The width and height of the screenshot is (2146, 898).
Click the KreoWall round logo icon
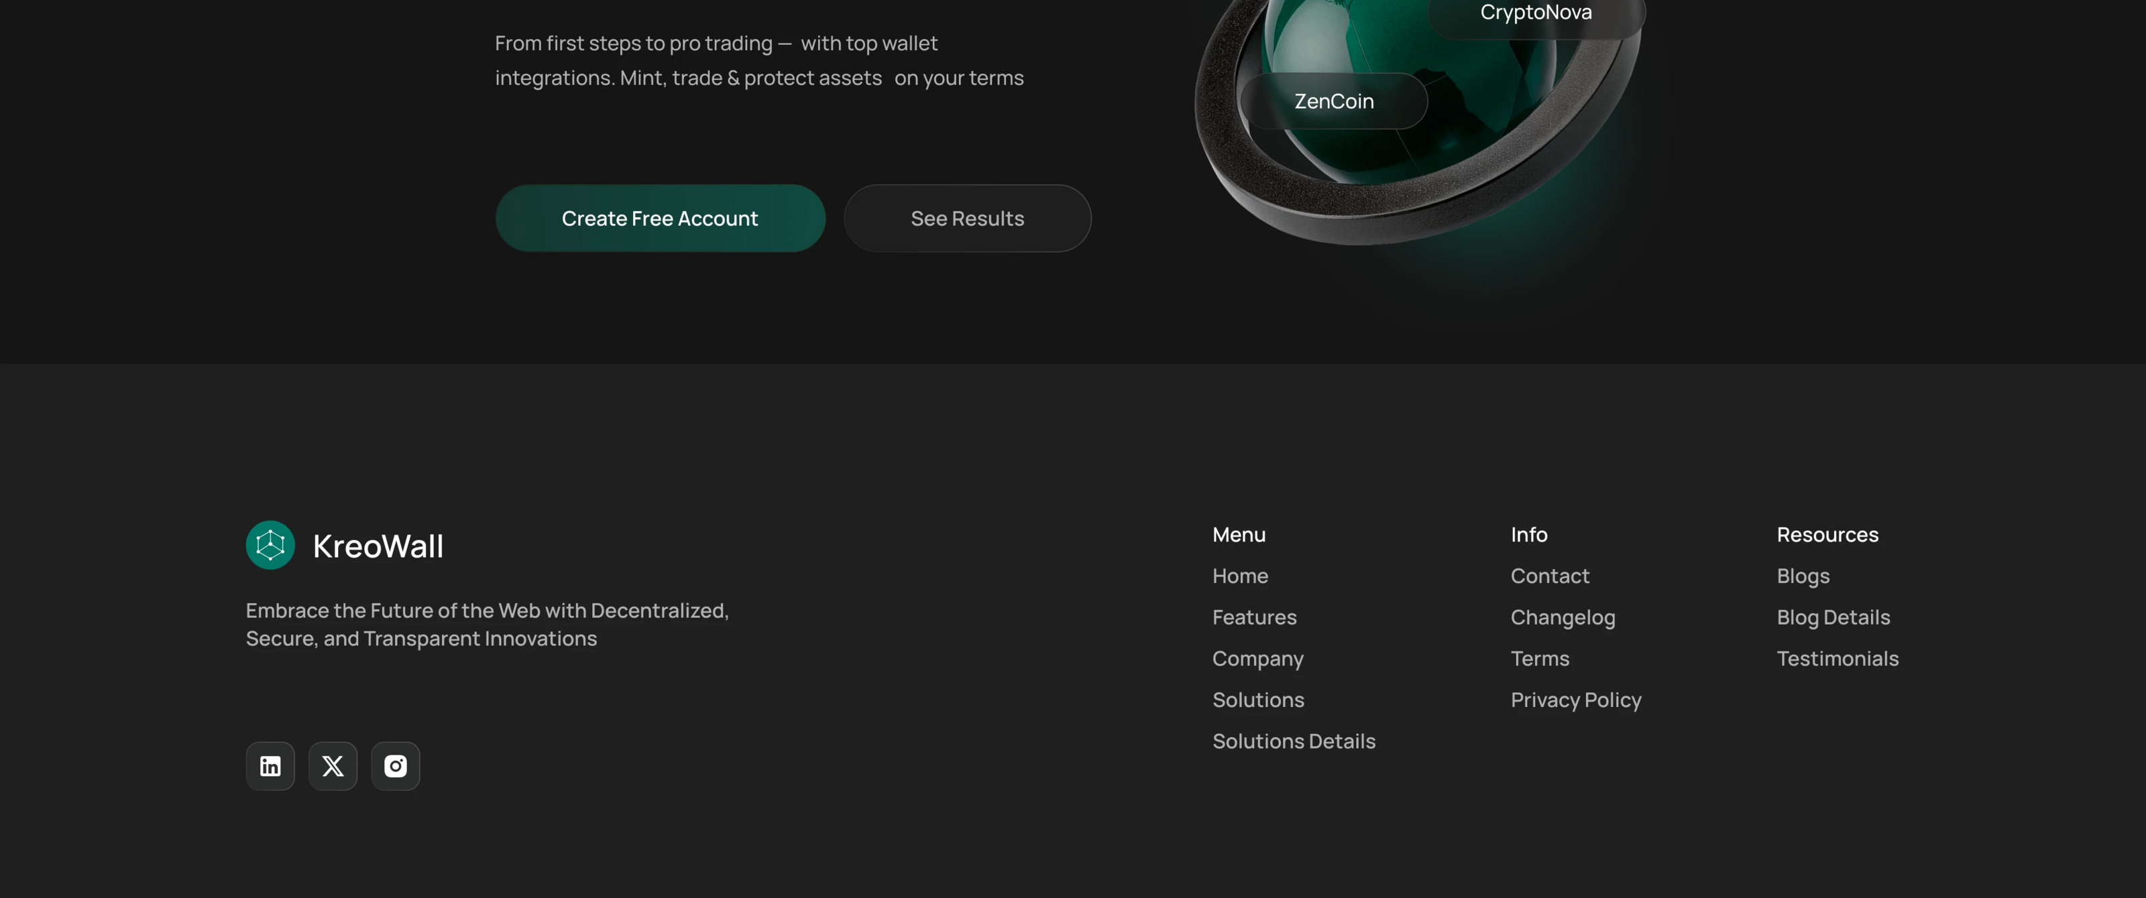[x=270, y=545]
